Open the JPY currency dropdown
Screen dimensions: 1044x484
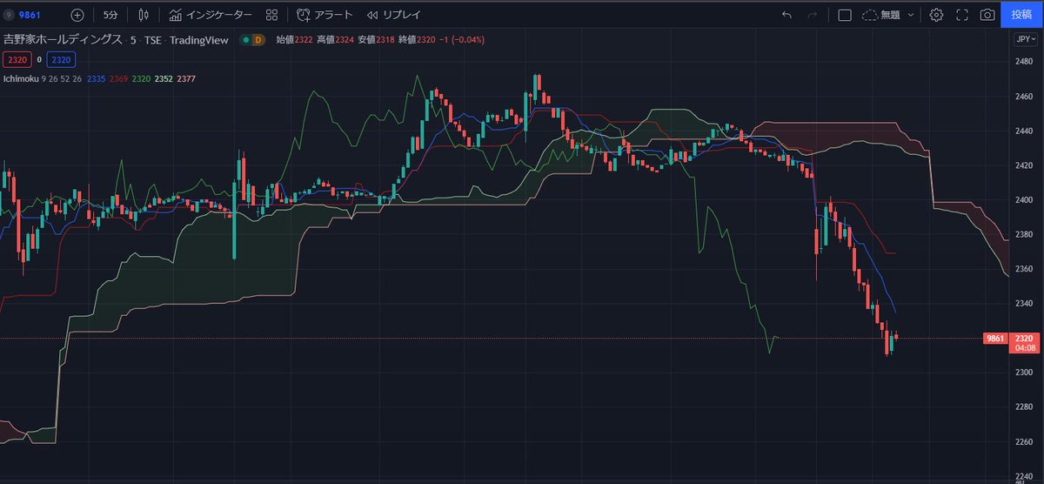point(1024,39)
